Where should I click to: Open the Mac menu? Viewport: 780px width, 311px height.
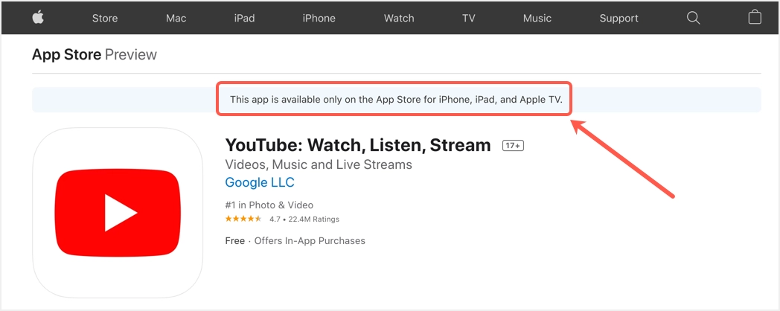click(x=176, y=18)
